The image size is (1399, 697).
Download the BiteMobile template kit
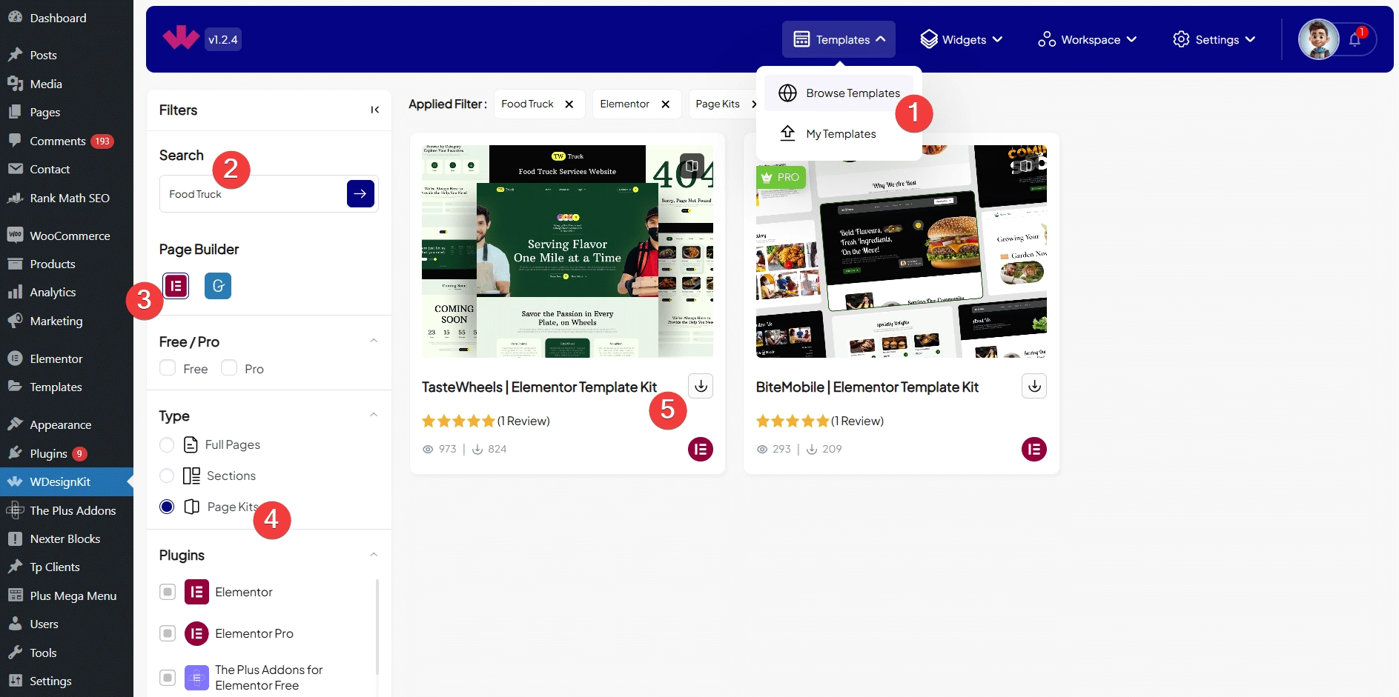(1034, 386)
